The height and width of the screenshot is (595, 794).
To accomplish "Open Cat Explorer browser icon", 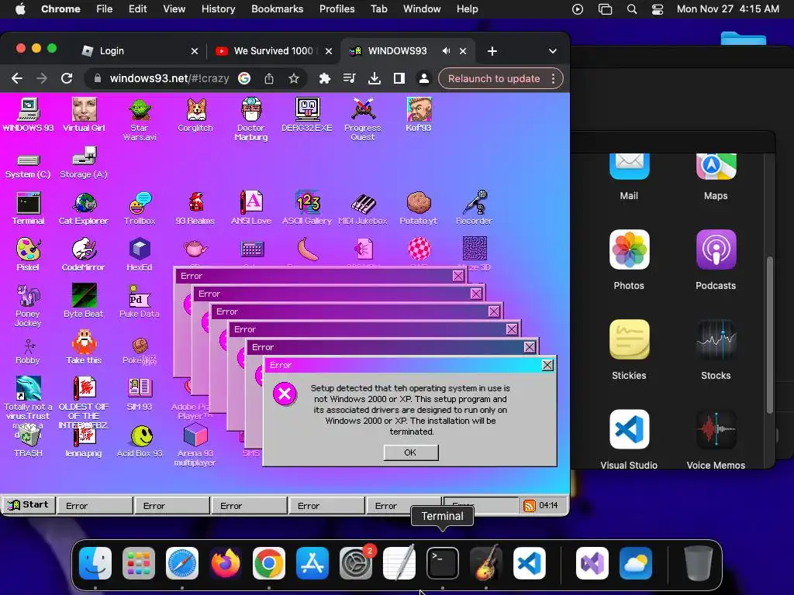I will 84,208.
